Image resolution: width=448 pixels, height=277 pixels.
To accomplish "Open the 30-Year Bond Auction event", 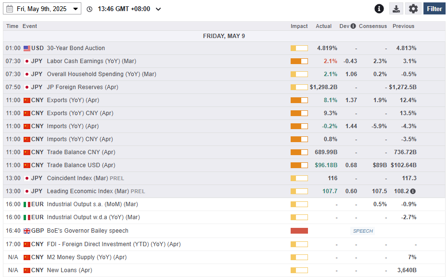I will [76, 48].
